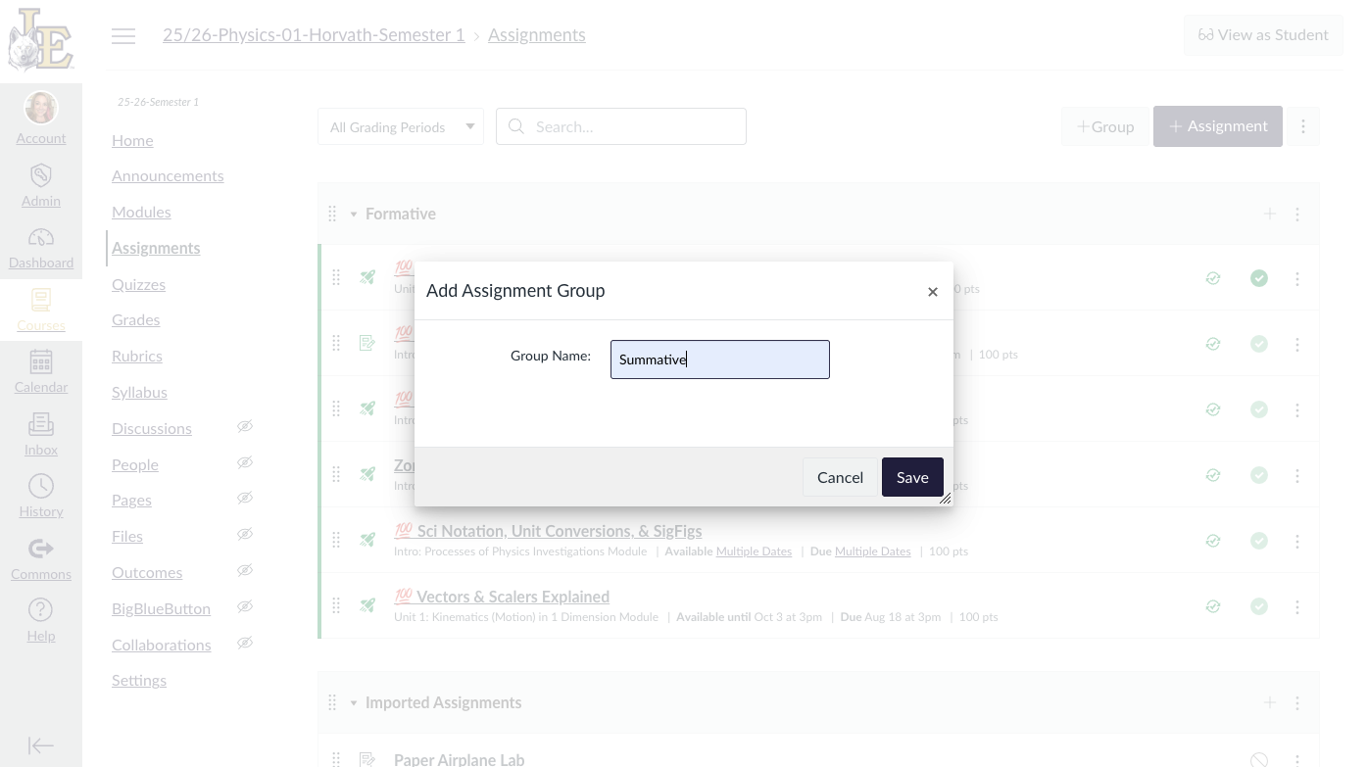The width and height of the screenshot is (1367, 767).
Task: Open the Commons icon
Action: click(x=41, y=549)
